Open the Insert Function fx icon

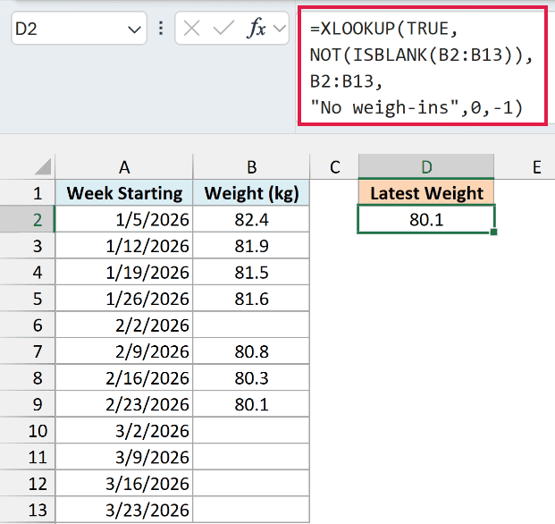256,28
